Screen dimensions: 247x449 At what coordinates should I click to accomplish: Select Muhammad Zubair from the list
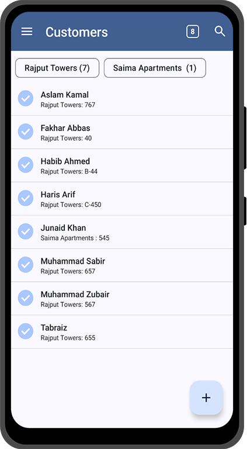(x=122, y=298)
